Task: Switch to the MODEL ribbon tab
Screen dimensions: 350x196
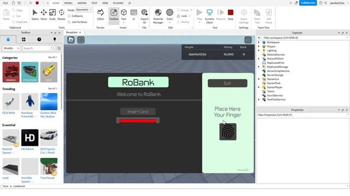Action: pyautogui.click(x=68, y=3)
